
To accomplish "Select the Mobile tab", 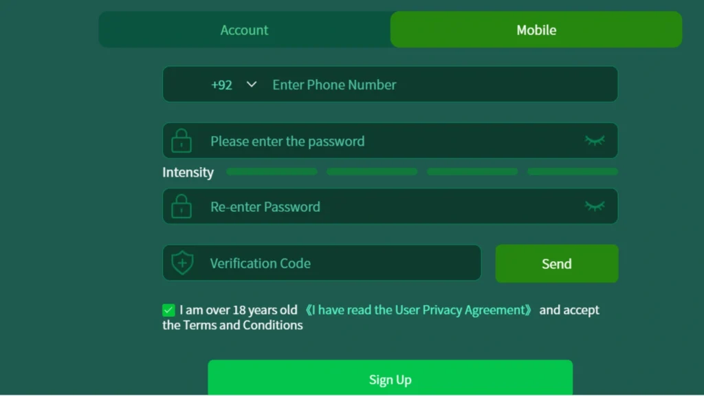I will point(536,30).
